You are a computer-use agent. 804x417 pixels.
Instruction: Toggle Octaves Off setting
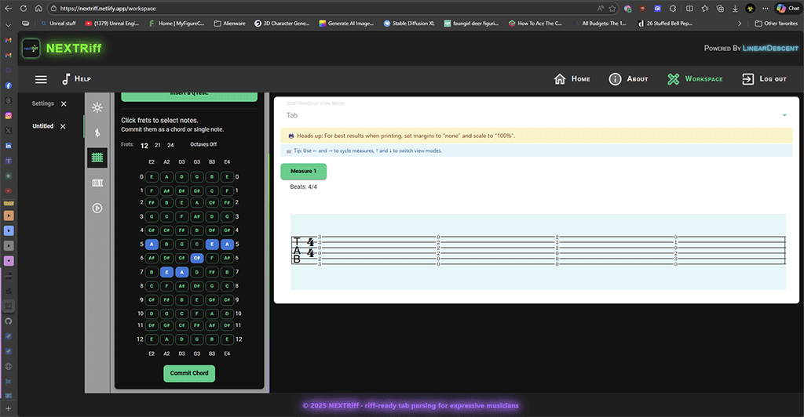[x=203, y=145]
